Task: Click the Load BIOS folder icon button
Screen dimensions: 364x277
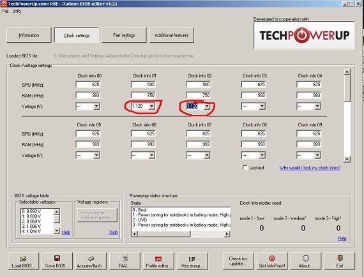Action: (x=23, y=261)
